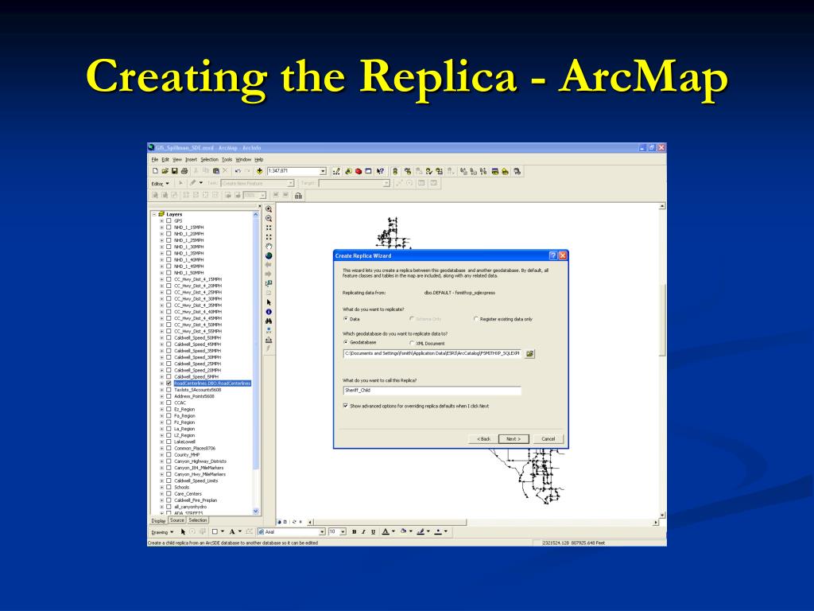Open the Arial font name dropdown

coord(322,532)
